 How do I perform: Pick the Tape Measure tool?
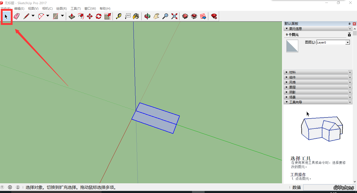click(x=119, y=16)
